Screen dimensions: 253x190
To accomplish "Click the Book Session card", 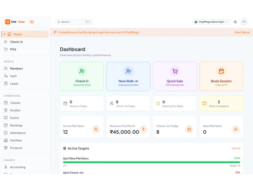I will [221, 77].
